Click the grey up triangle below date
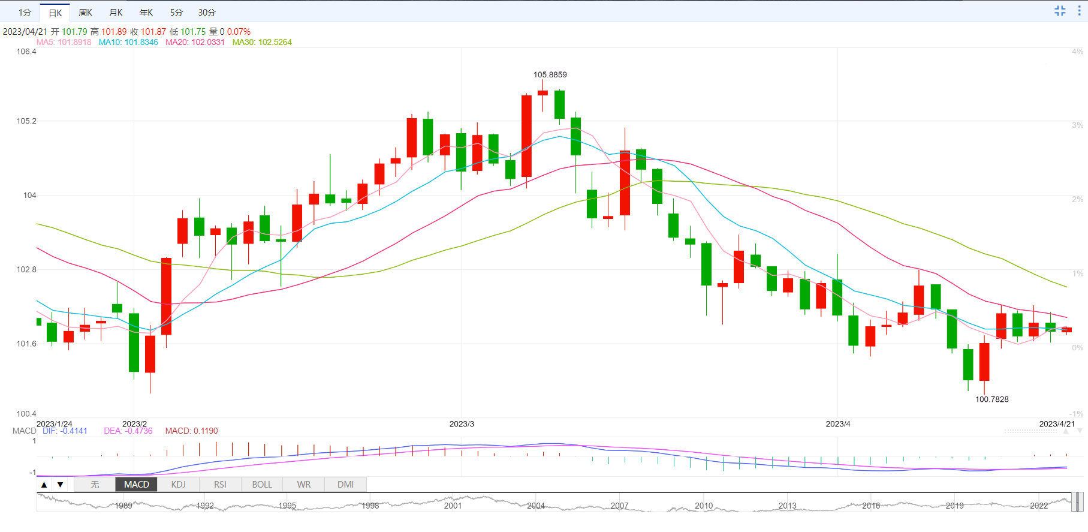The width and height of the screenshot is (1088, 532). coord(1066,431)
